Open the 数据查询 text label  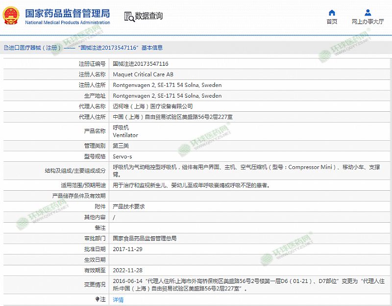pyautogui.click(x=149, y=16)
